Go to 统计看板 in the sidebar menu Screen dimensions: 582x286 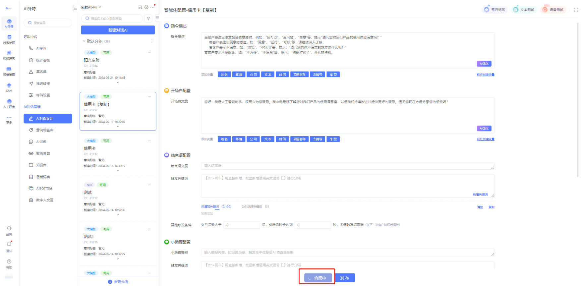43,60
